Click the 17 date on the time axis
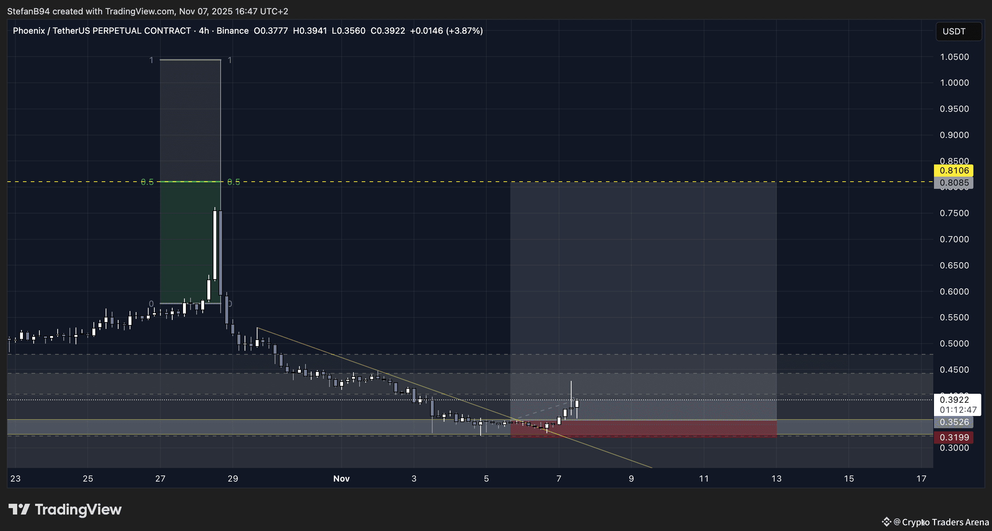Screen dimensions: 992x531 pyautogui.click(x=921, y=479)
